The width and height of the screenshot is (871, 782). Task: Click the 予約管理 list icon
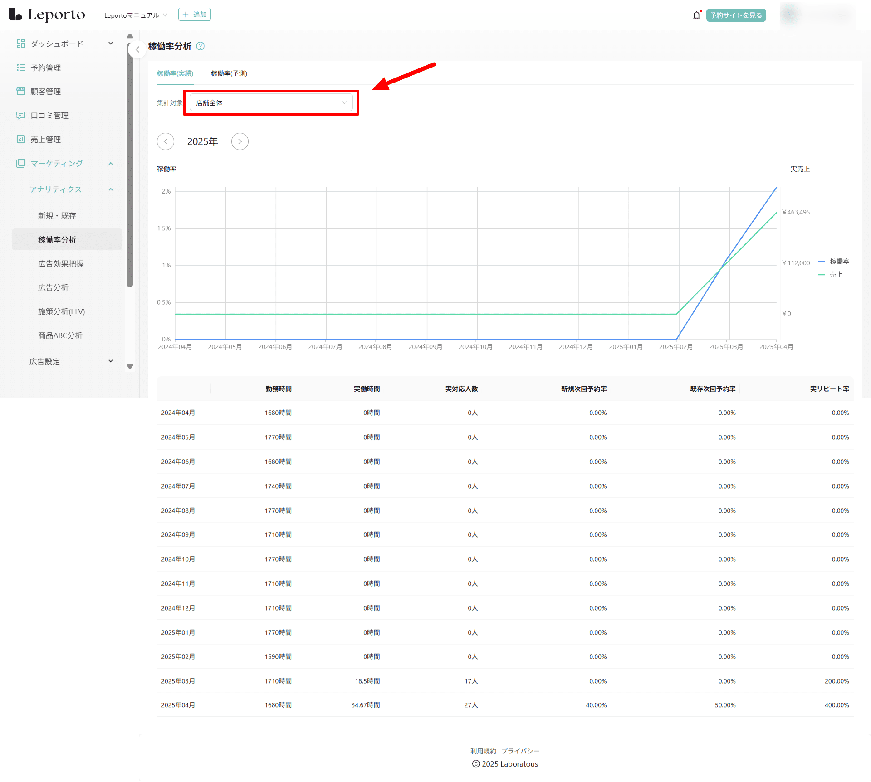tap(21, 68)
